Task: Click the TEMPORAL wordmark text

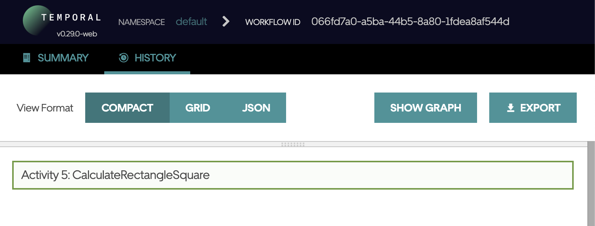Action: point(71,17)
